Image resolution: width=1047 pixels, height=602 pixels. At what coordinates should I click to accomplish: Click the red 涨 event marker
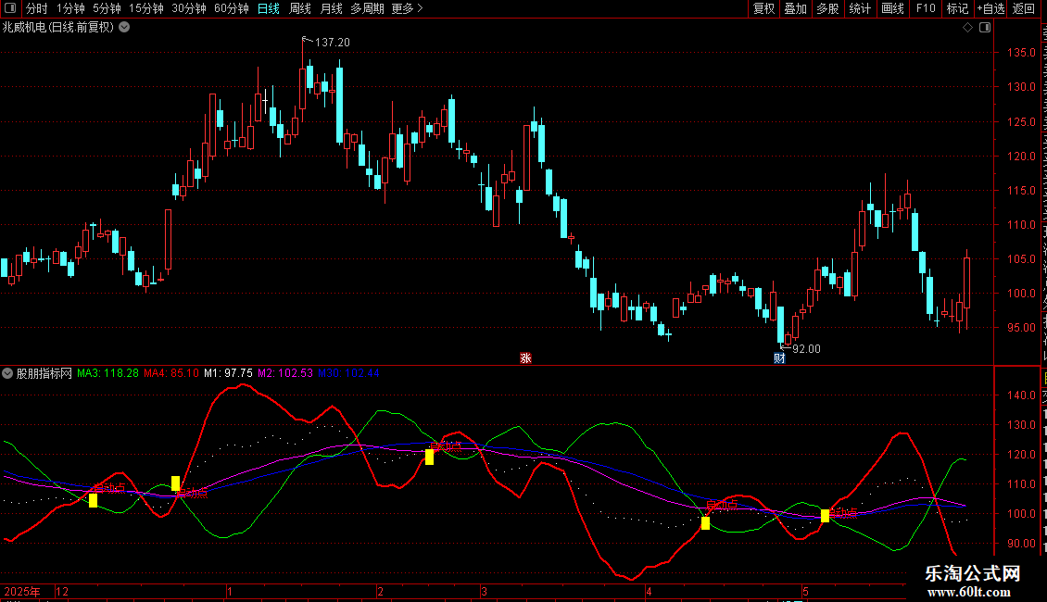coord(525,358)
